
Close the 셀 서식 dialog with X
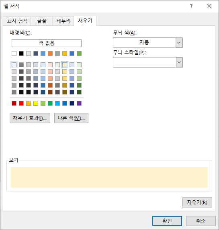click(x=209, y=6)
